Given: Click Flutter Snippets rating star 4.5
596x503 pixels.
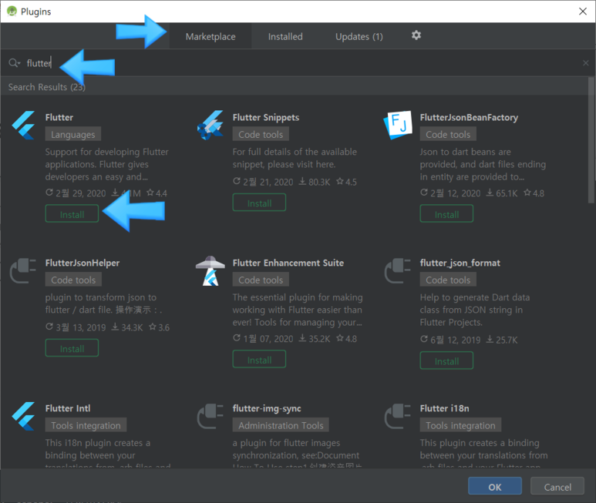Looking at the screenshot, I should pyautogui.click(x=340, y=181).
